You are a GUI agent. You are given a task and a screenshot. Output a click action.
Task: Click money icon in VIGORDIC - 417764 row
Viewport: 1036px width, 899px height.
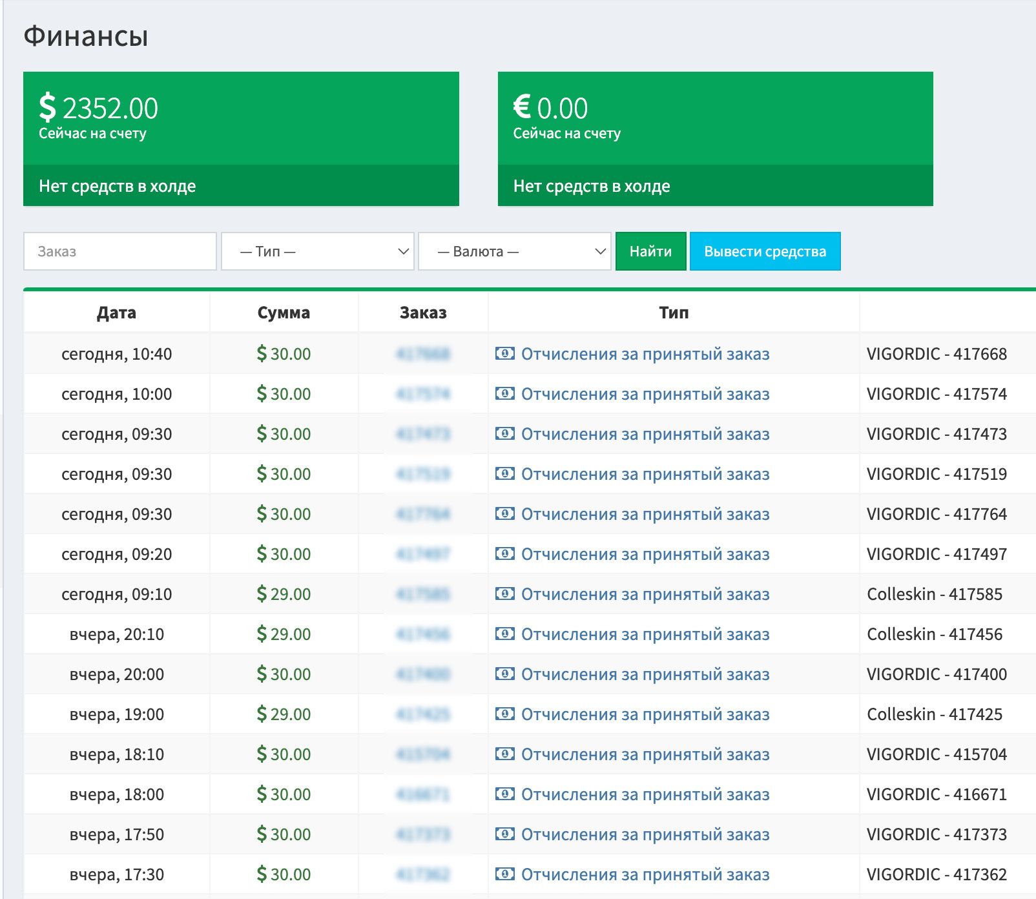504,513
